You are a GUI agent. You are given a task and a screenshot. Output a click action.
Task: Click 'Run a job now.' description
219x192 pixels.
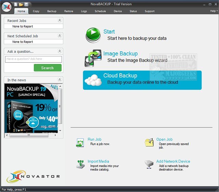click(100, 144)
